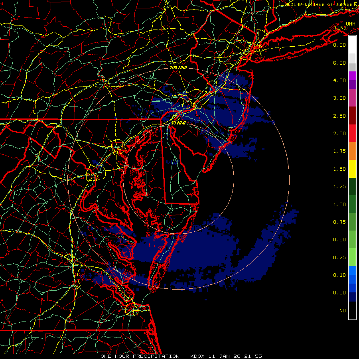The height and width of the screenshot is (359, 359).
Task: Select the lightest green swatch near 0.25
Action: point(352,257)
